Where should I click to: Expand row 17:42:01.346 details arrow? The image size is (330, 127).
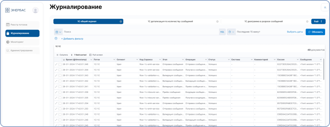pyautogui.click(x=56, y=64)
